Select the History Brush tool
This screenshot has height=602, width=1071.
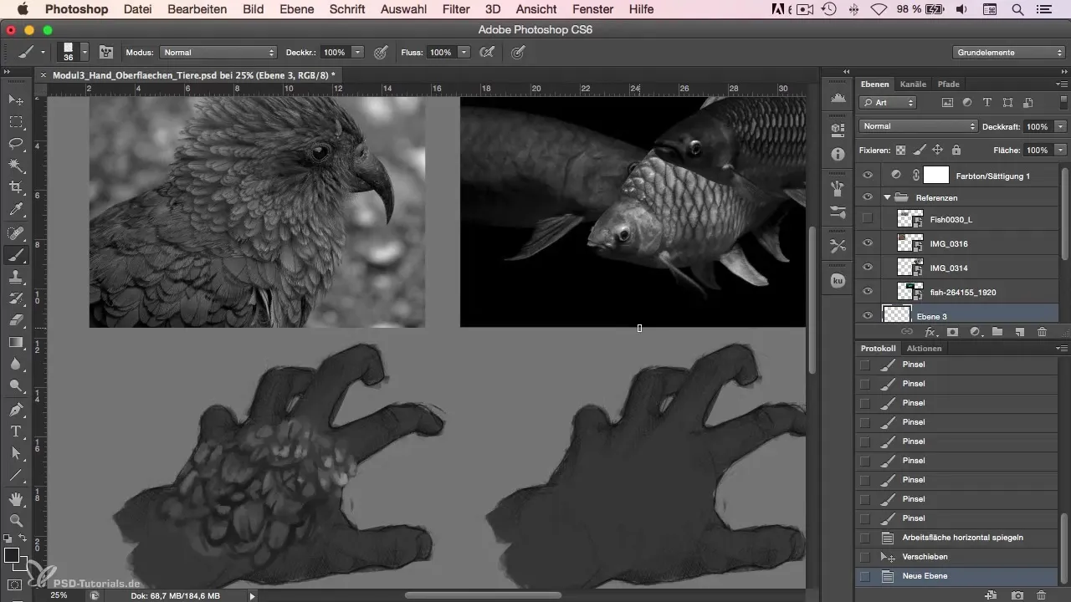16,298
